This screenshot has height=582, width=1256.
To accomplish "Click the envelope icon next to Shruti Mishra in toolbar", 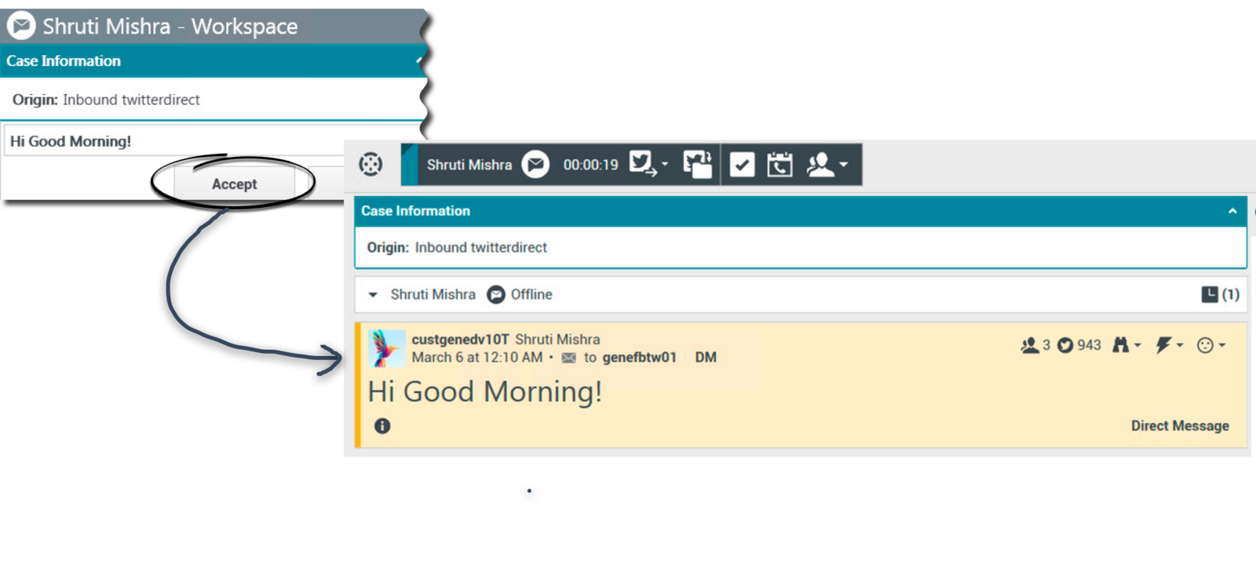I will (x=535, y=164).
